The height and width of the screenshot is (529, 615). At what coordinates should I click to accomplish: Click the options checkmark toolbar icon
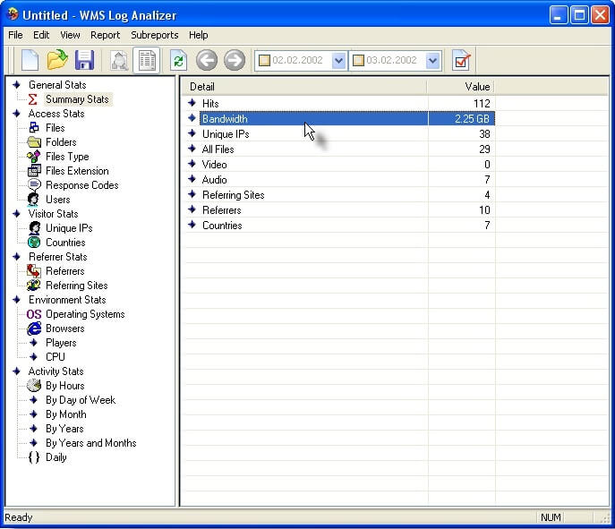point(461,60)
